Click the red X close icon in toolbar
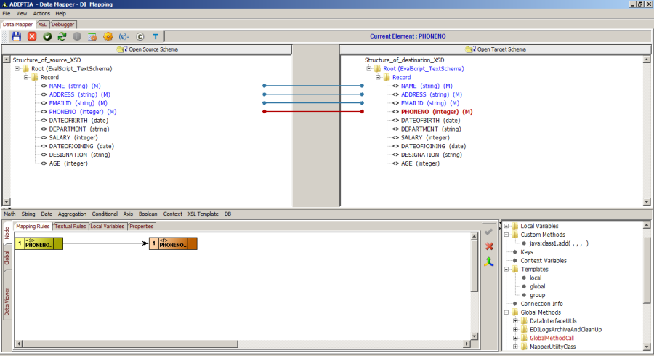 tap(32, 36)
